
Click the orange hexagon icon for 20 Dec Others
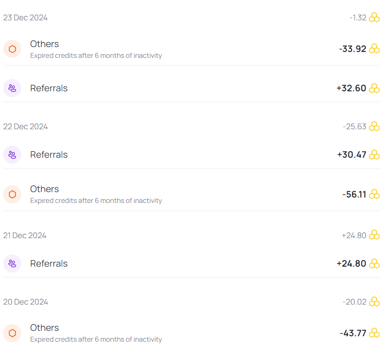(x=12, y=333)
